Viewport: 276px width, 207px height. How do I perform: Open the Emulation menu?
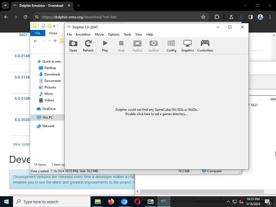pyautogui.click(x=83, y=34)
